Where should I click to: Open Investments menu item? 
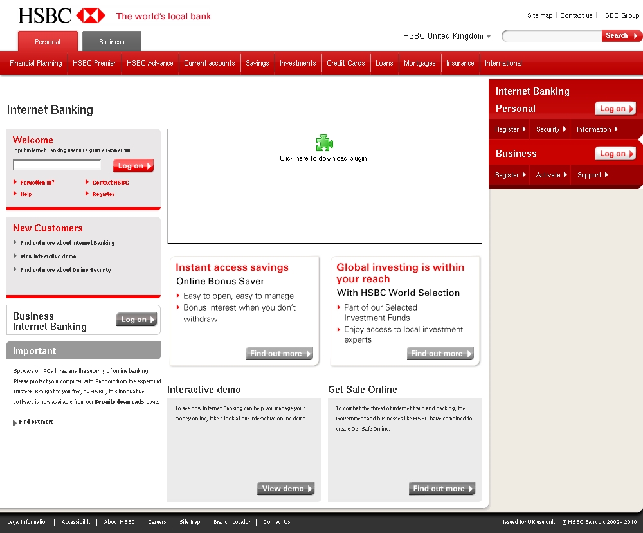pyautogui.click(x=298, y=63)
